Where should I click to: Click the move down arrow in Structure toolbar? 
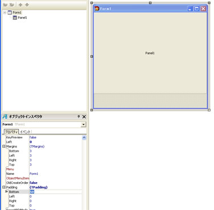pyautogui.click(x=27, y=5)
